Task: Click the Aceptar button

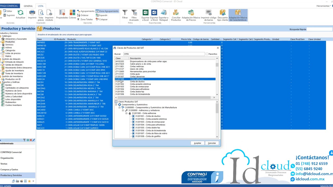Action: (x=197, y=143)
